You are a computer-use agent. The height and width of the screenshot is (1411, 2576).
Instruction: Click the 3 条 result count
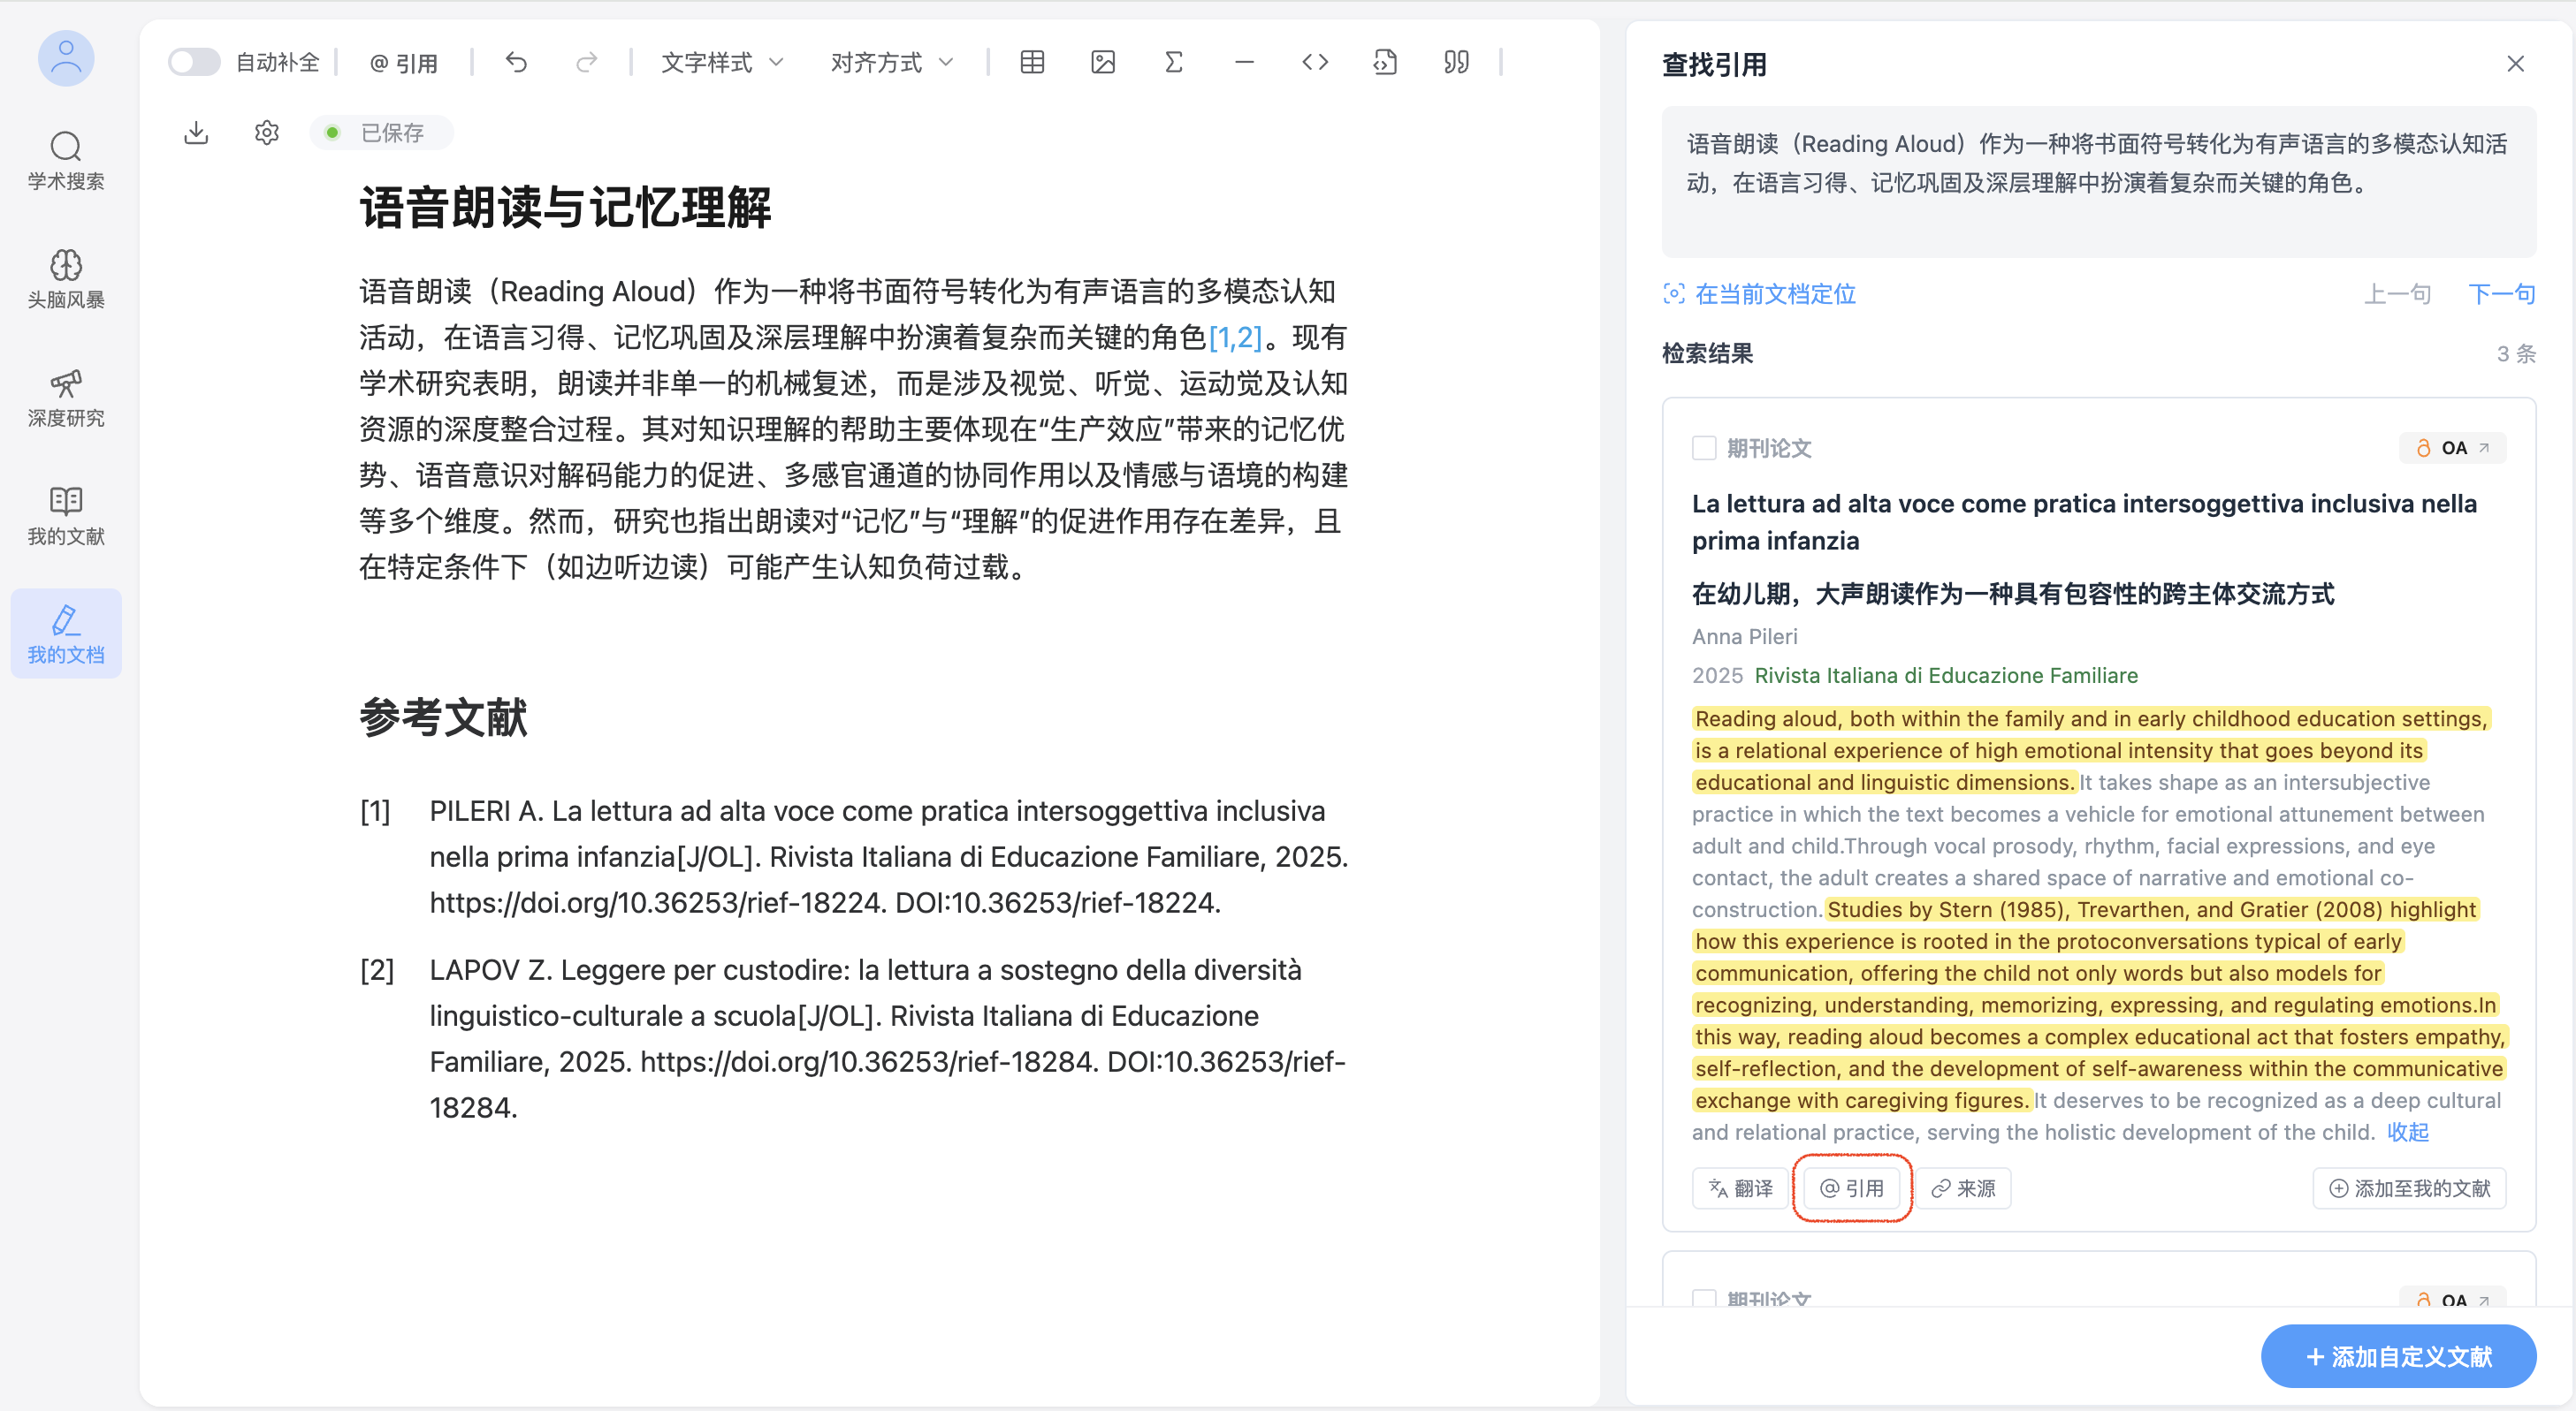2516,353
